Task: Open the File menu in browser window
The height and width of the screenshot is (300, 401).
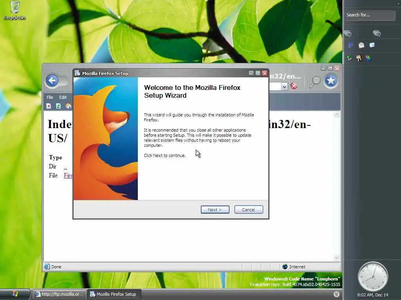Action: (50, 97)
